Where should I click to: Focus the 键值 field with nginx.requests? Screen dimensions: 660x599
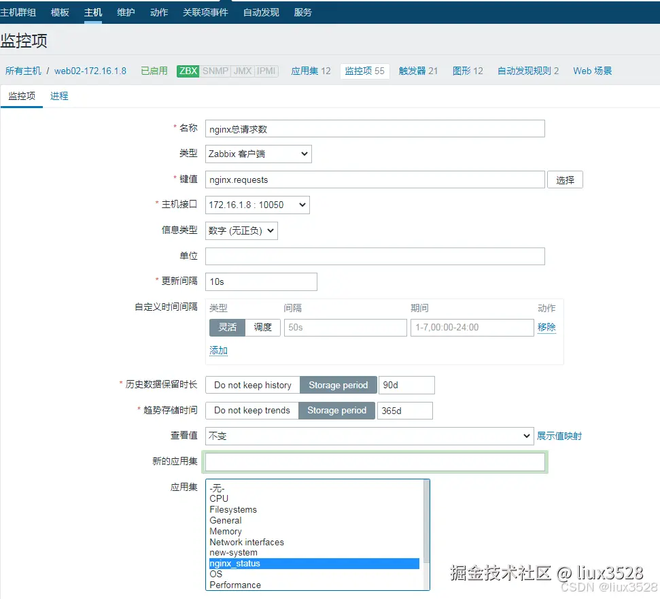pos(375,179)
